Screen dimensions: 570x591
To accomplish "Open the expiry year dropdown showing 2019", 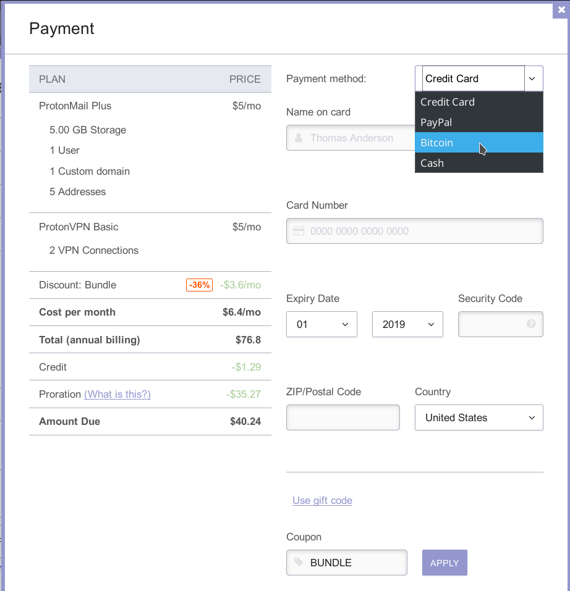I will (x=407, y=324).
